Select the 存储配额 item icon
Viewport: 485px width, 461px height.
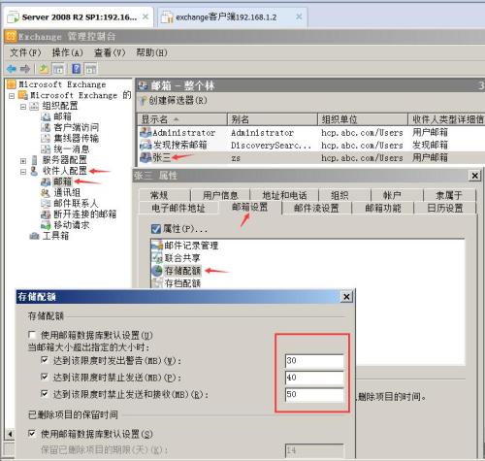(x=157, y=271)
